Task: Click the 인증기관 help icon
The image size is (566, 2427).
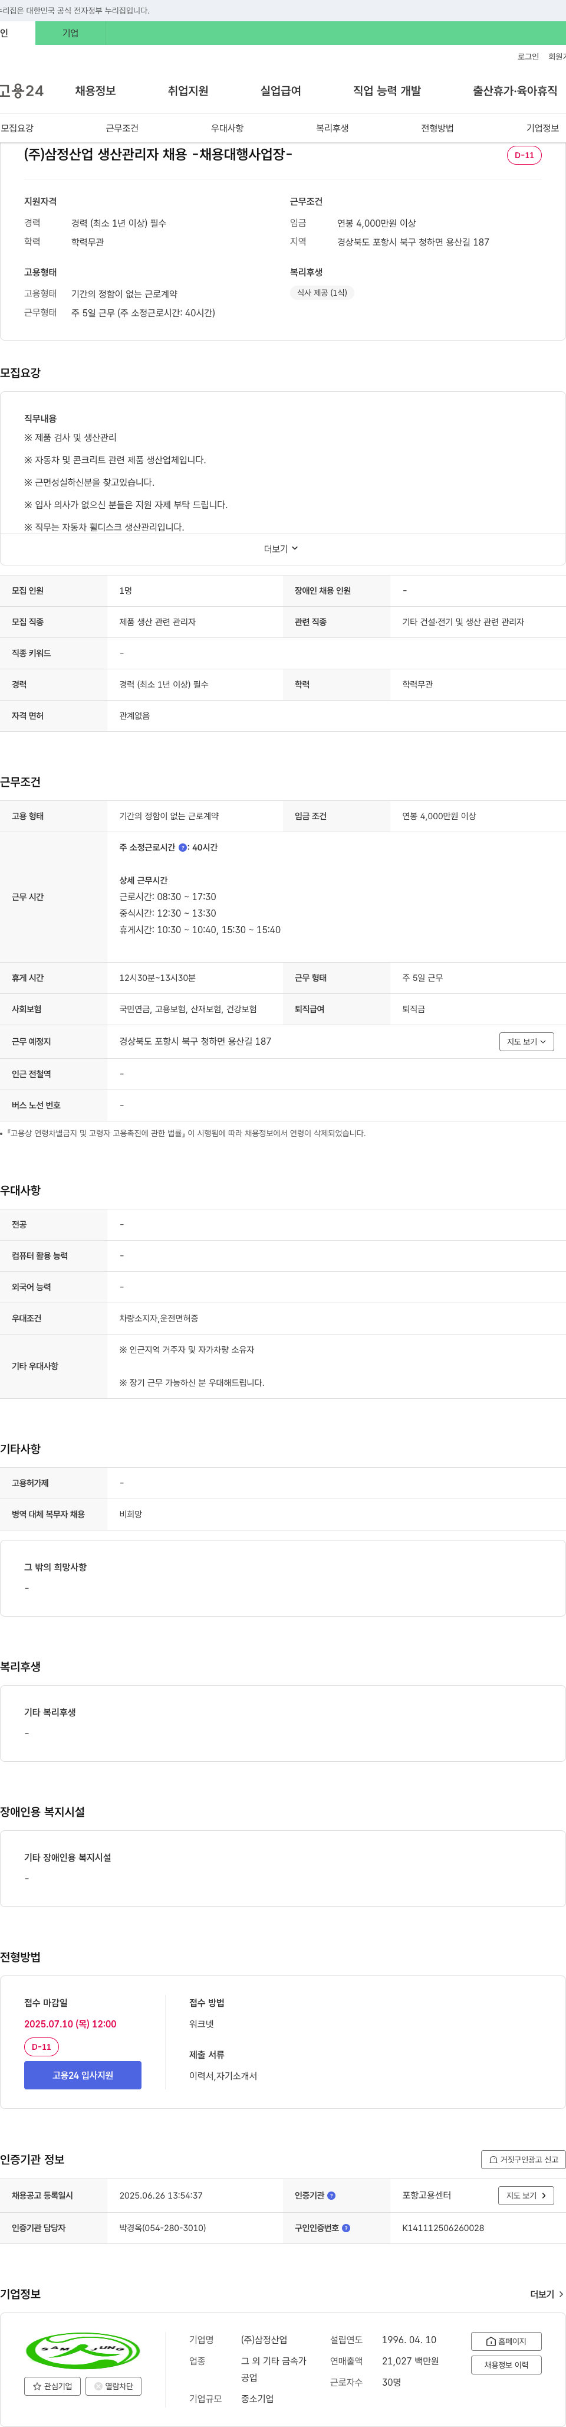Action: (x=331, y=2195)
